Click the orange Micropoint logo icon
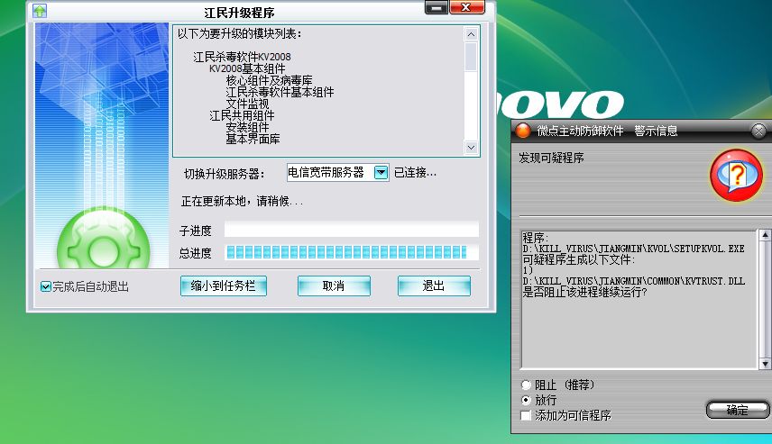772x444 pixels. [522, 131]
